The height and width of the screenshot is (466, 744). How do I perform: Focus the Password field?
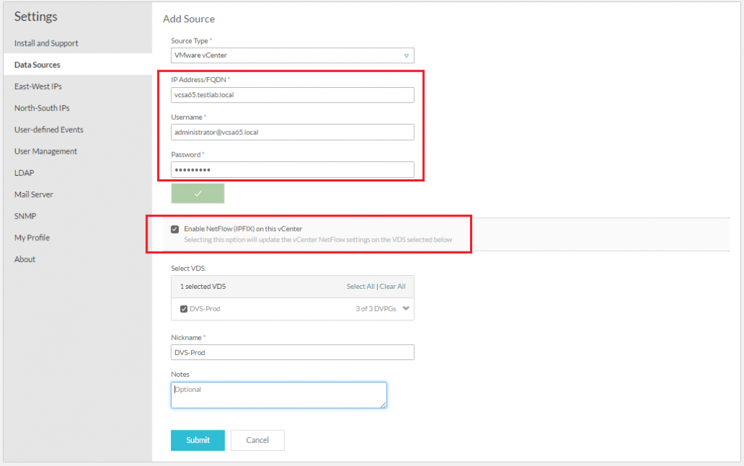coord(292,170)
